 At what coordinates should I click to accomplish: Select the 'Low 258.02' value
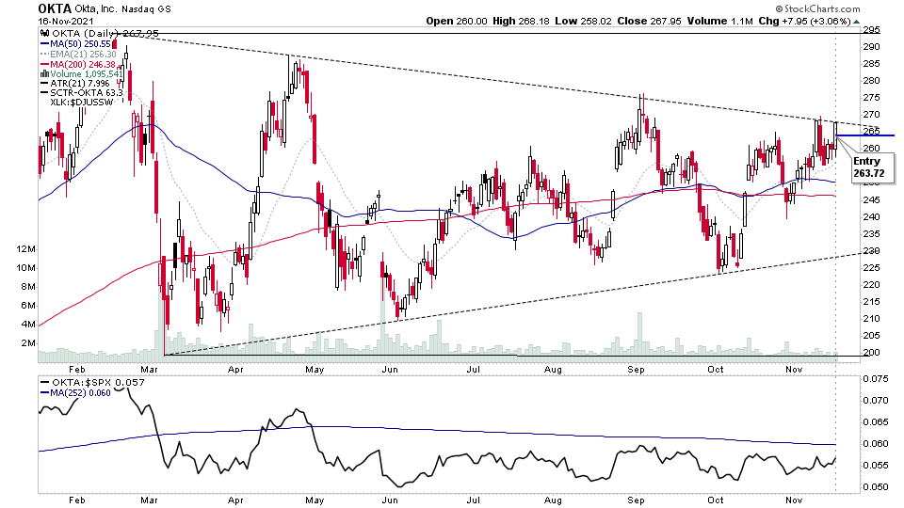coord(583,21)
